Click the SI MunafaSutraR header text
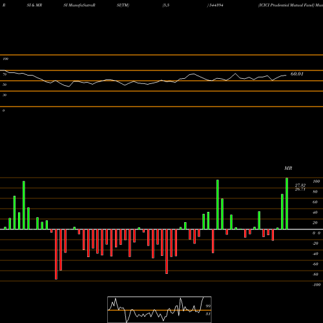This screenshot has width=323, height=323. tap(79, 5)
